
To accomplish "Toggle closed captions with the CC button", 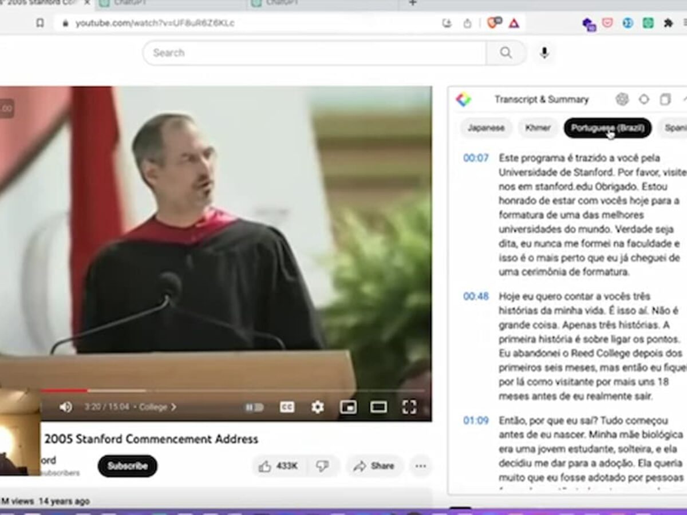I will pos(287,407).
